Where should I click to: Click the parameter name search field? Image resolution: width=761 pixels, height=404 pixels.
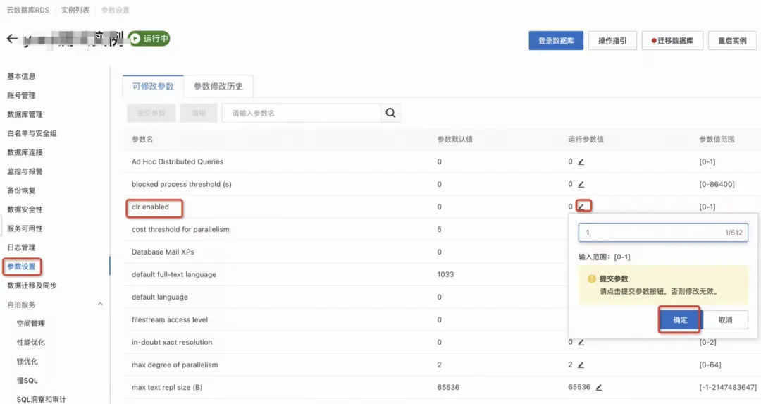pos(302,113)
